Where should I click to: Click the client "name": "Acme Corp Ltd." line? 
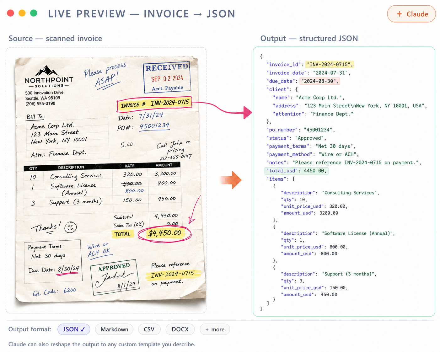click(x=309, y=98)
